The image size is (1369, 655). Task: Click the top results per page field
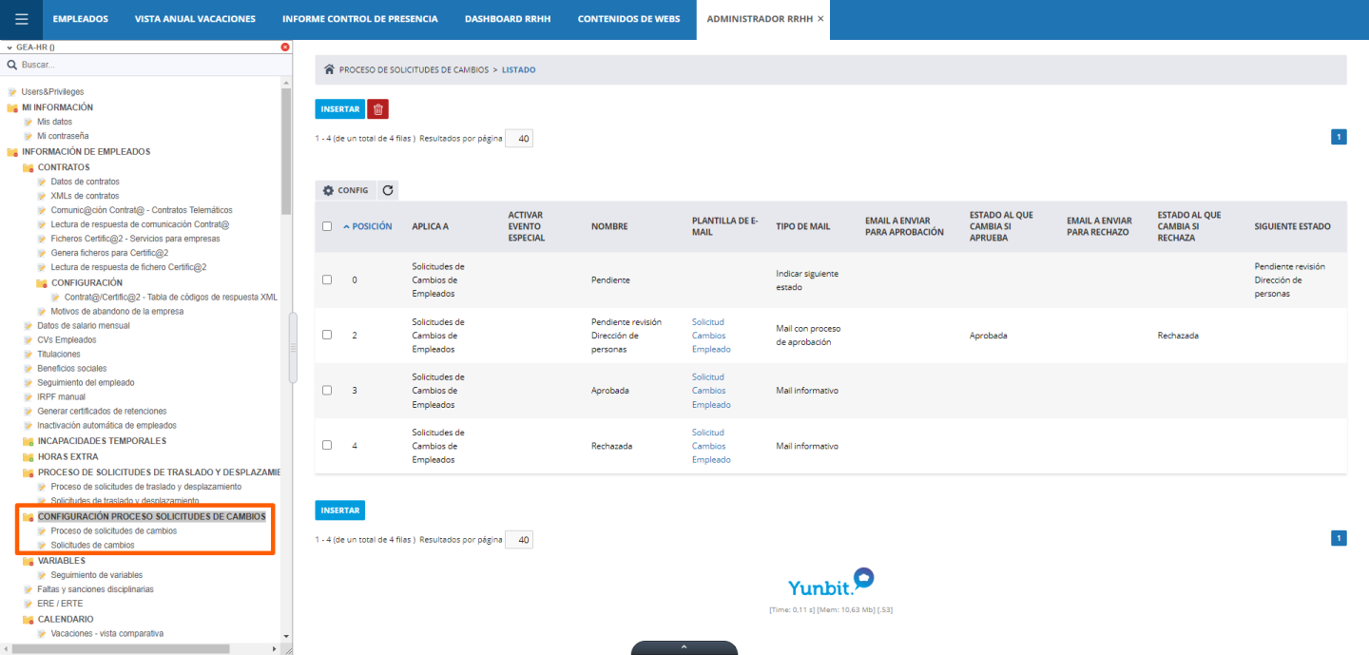tap(519, 139)
